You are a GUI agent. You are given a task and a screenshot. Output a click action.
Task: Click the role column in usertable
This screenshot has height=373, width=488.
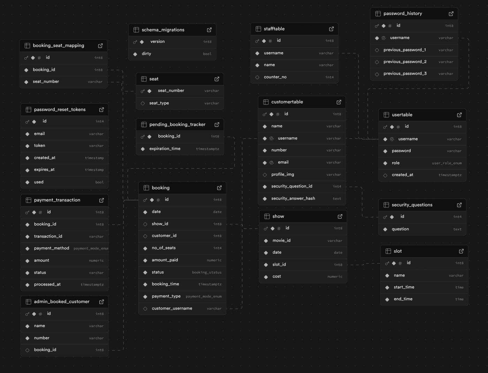coord(422,163)
